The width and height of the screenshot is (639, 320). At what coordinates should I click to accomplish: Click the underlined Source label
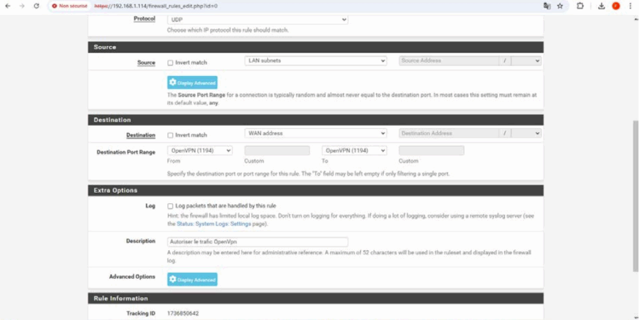[x=146, y=63]
